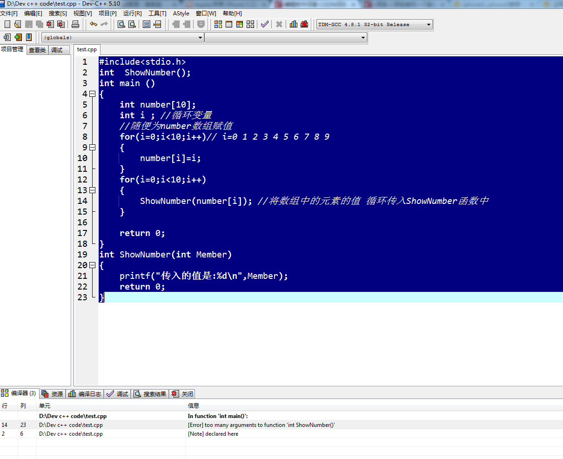The height and width of the screenshot is (459, 563).
Task: Click the Go to function icon
Action: pos(147,24)
